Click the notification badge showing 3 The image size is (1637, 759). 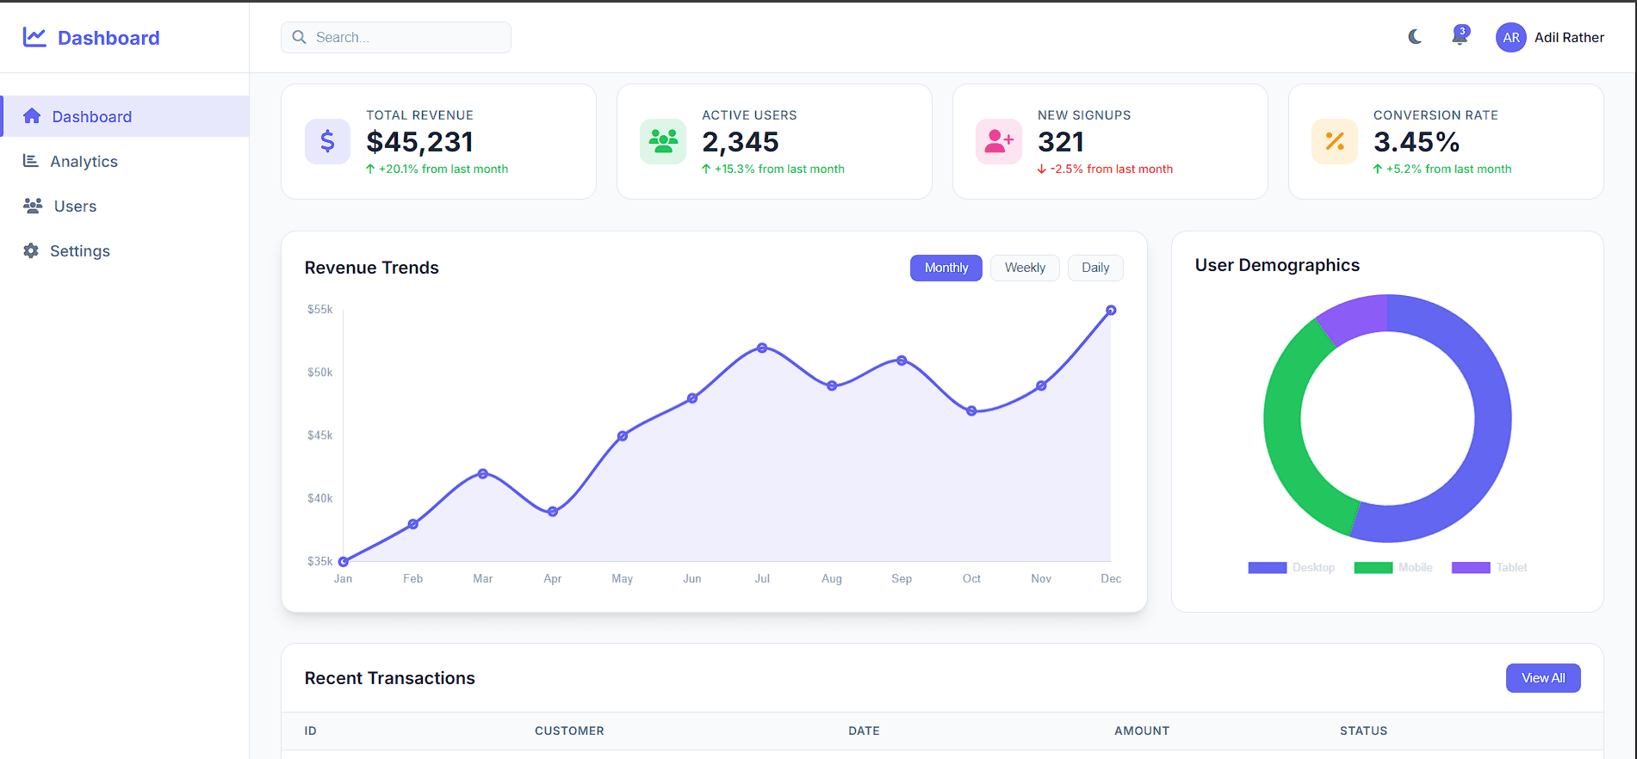[x=1463, y=31]
